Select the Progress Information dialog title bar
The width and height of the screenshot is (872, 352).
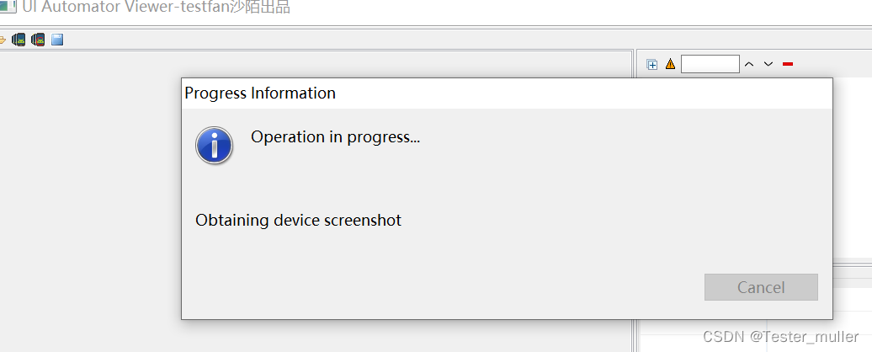507,93
